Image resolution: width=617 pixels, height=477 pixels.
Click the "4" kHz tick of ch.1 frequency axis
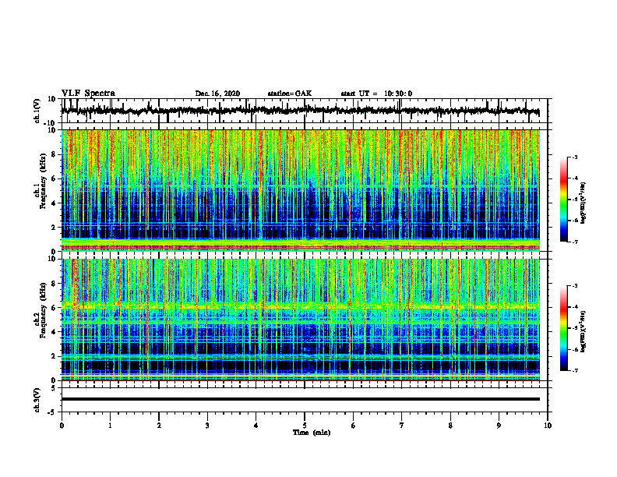(x=54, y=203)
